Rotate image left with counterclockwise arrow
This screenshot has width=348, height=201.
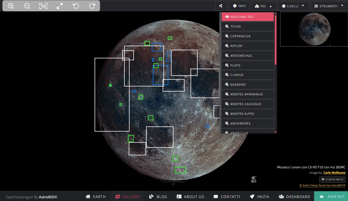click(x=76, y=6)
